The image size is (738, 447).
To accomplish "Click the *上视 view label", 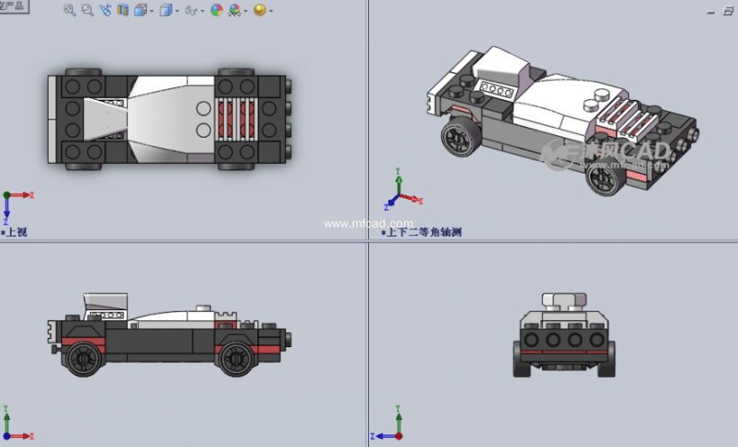I will [x=15, y=232].
